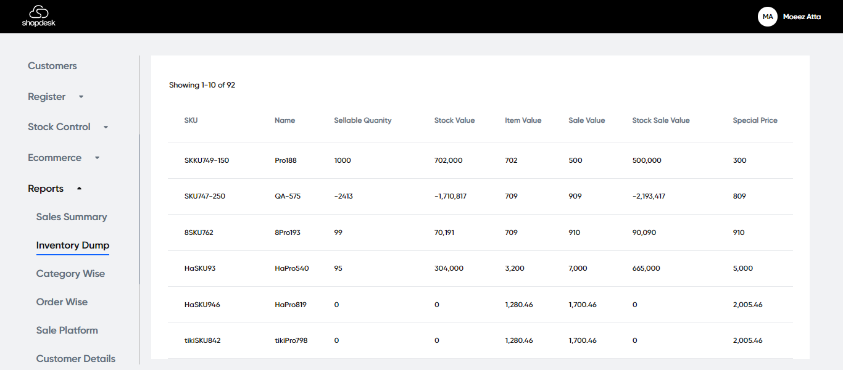
Task: Click the Special Price column header
Action: [x=755, y=121]
